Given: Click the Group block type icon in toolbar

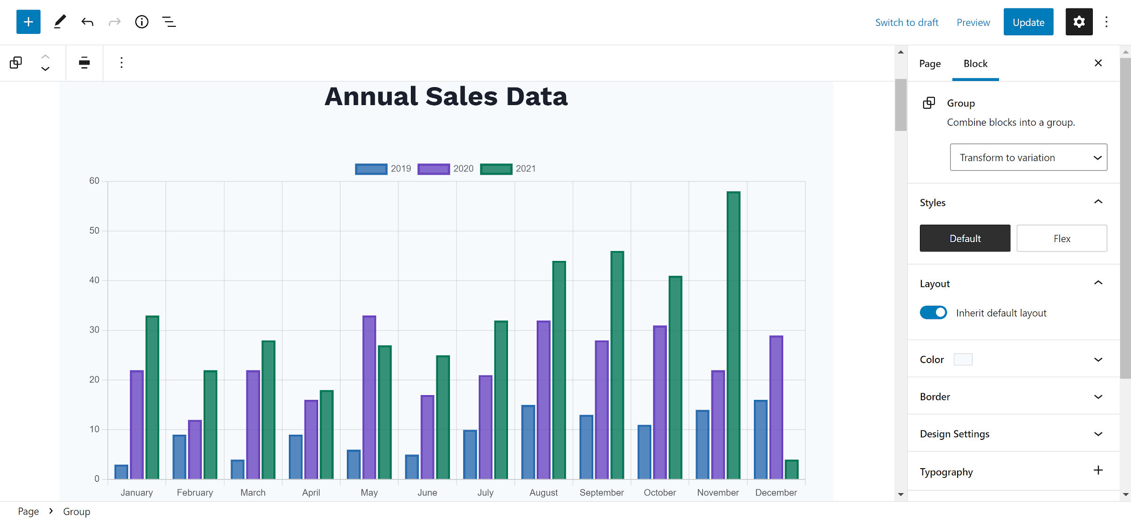Looking at the screenshot, I should coord(16,63).
